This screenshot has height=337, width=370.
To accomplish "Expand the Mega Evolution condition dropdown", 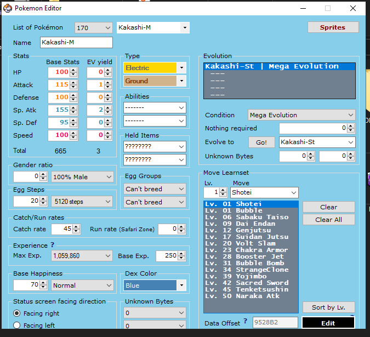I will [x=350, y=115].
